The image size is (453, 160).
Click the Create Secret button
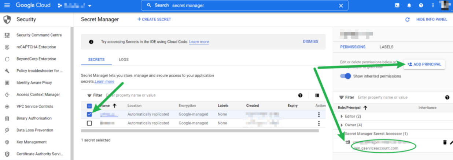(x=154, y=19)
